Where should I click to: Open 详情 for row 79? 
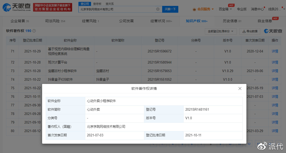tap(275, 122)
